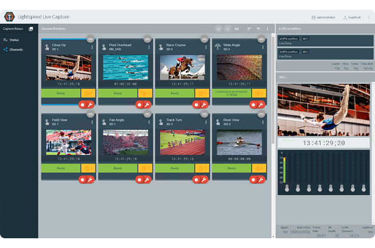
Task: Toggle link icon on the Fan Angle card
Action: pyautogui.click(x=147, y=114)
